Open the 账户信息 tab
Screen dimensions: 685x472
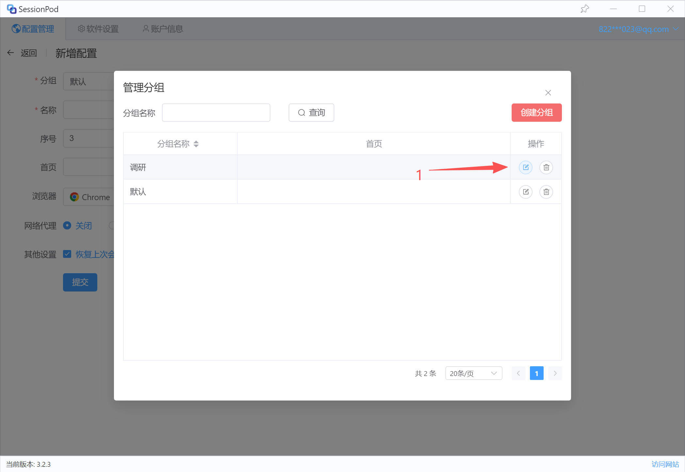tap(163, 29)
